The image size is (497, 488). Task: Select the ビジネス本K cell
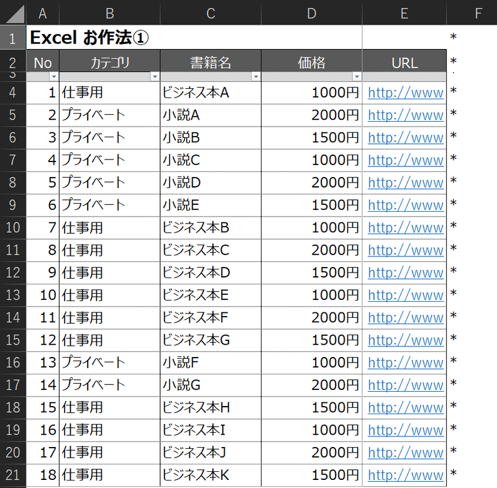pyautogui.click(x=211, y=475)
